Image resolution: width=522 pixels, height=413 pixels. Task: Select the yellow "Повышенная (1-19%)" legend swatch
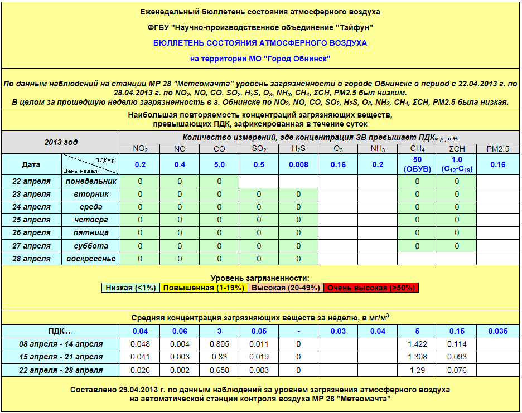205,288
